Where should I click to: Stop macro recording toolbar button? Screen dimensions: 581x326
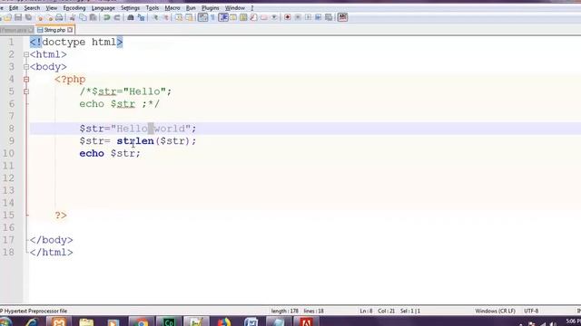pos(298,17)
